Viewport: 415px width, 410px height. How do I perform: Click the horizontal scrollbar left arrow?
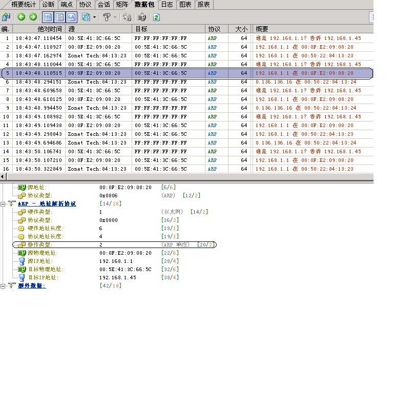tap(3, 176)
